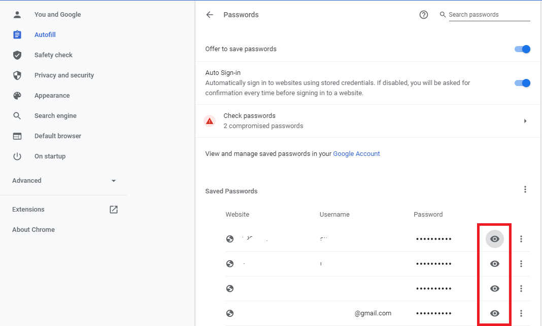
Task: Click the Safety check shield icon
Action: point(17,55)
